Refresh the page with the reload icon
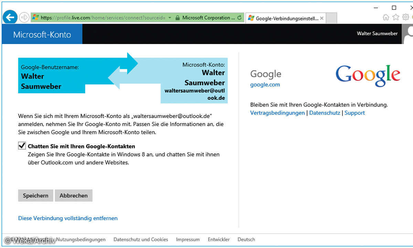 240,18
